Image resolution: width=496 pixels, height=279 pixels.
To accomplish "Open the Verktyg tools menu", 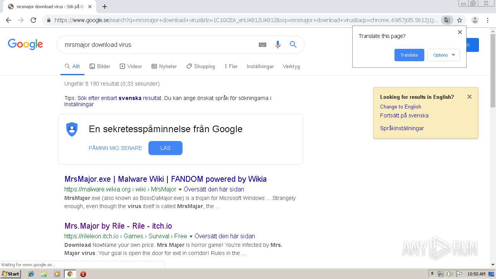I will point(291,66).
